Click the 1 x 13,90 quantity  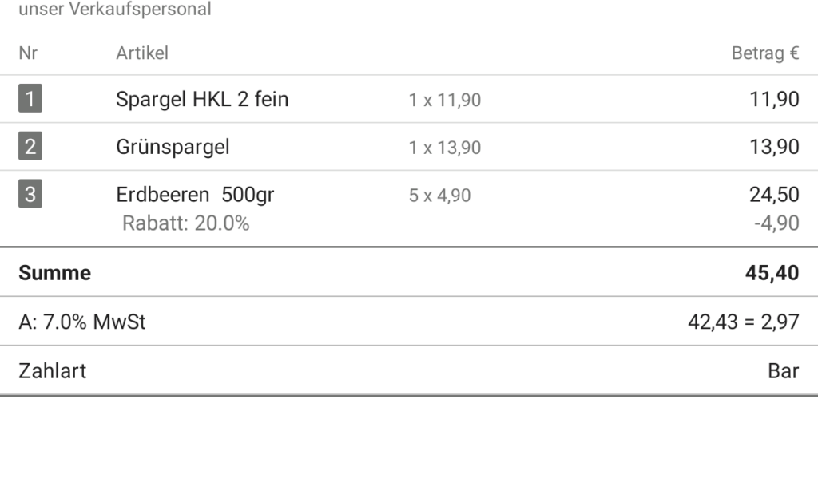444,148
